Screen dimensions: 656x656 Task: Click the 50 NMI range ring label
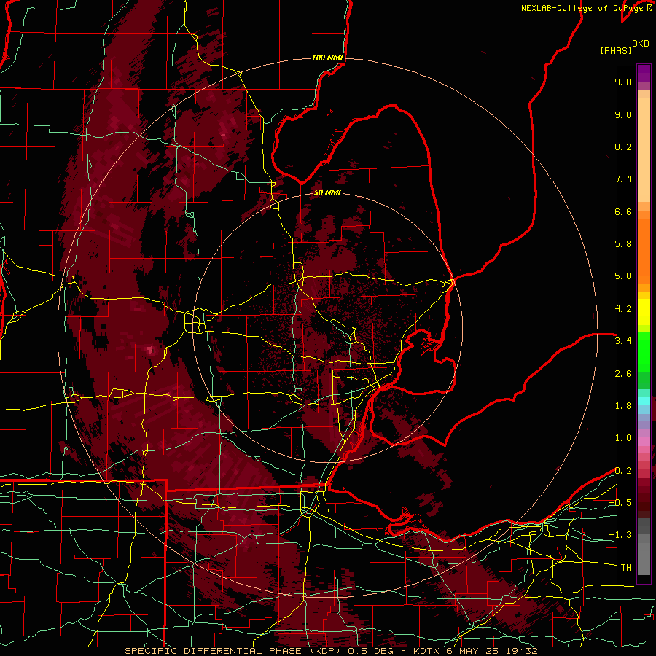pos(327,192)
